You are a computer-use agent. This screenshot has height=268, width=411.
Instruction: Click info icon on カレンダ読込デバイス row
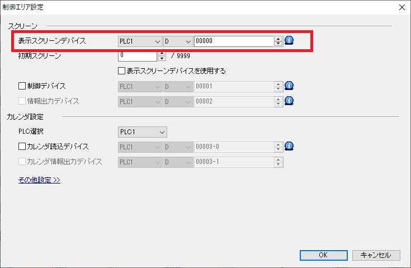click(289, 147)
